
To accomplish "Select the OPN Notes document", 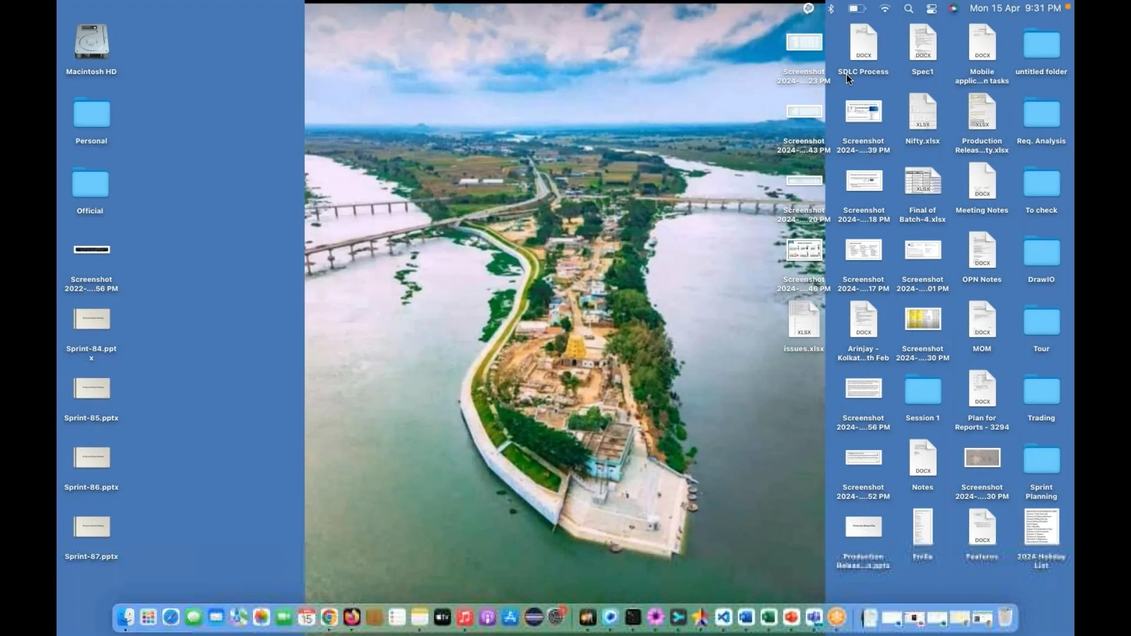I will 981,257.
